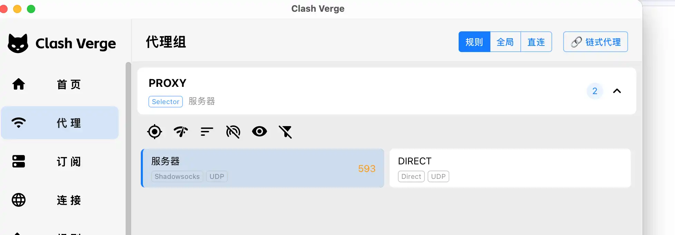The height and width of the screenshot is (235, 675).
Task: Click the eye icon to show proxy details
Action: (260, 132)
